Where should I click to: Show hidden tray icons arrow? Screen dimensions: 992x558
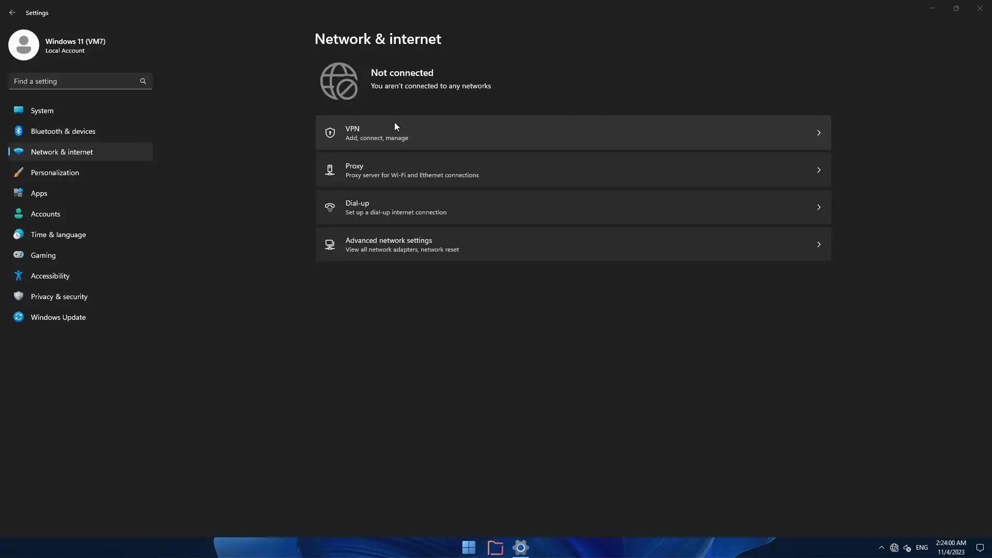coord(881,548)
